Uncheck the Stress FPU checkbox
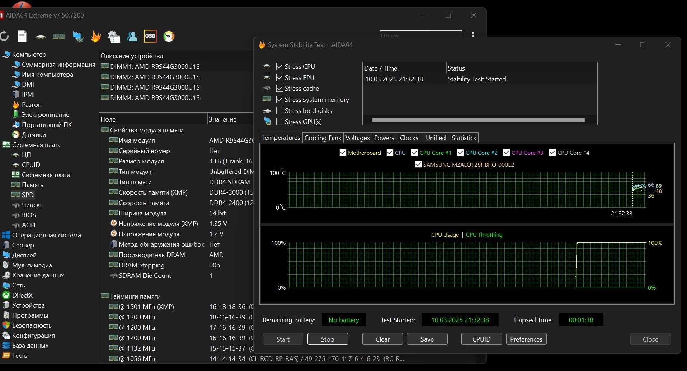Screen dimensions: 687x371 coord(280,77)
